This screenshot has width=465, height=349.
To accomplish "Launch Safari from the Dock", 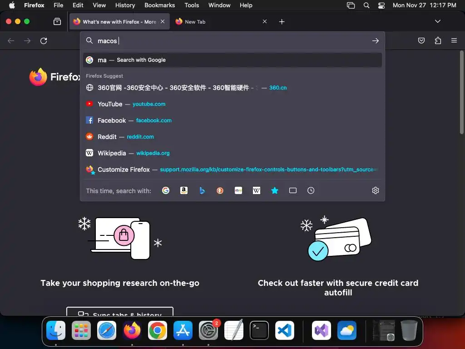I will click(x=107, y=330).
